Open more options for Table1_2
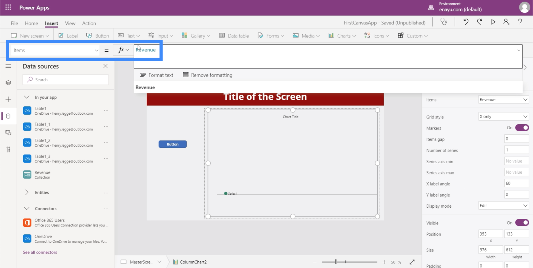 pyautogui.click(x=106, y=143)
